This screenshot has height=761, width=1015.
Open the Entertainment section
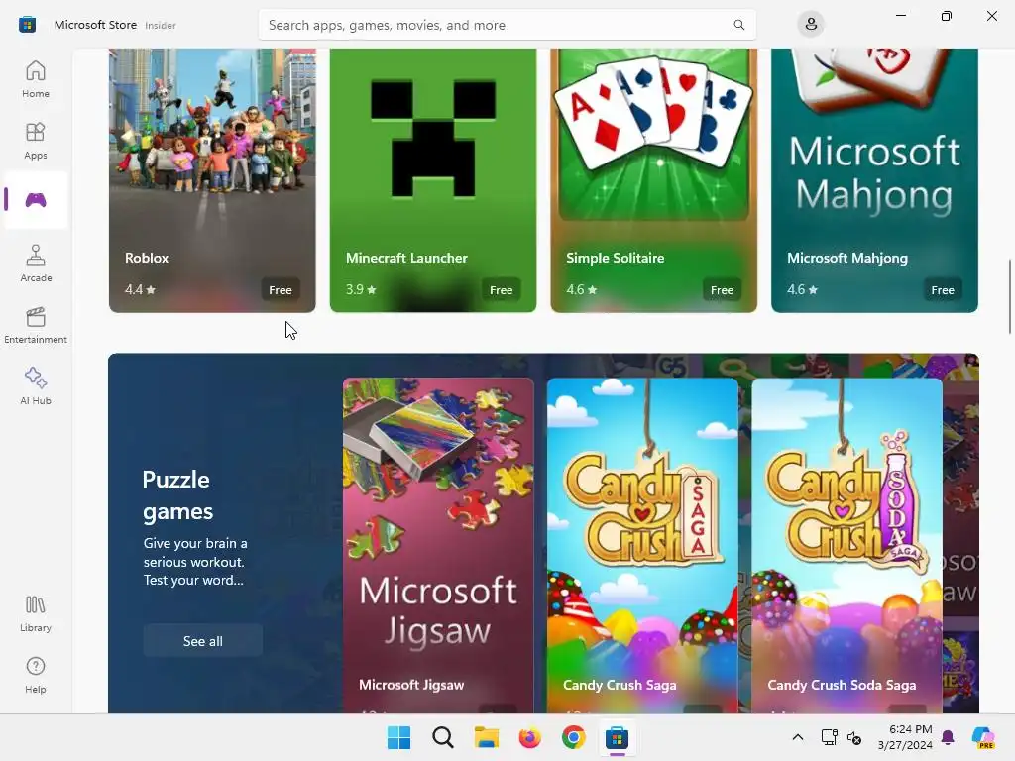(36, 325)
